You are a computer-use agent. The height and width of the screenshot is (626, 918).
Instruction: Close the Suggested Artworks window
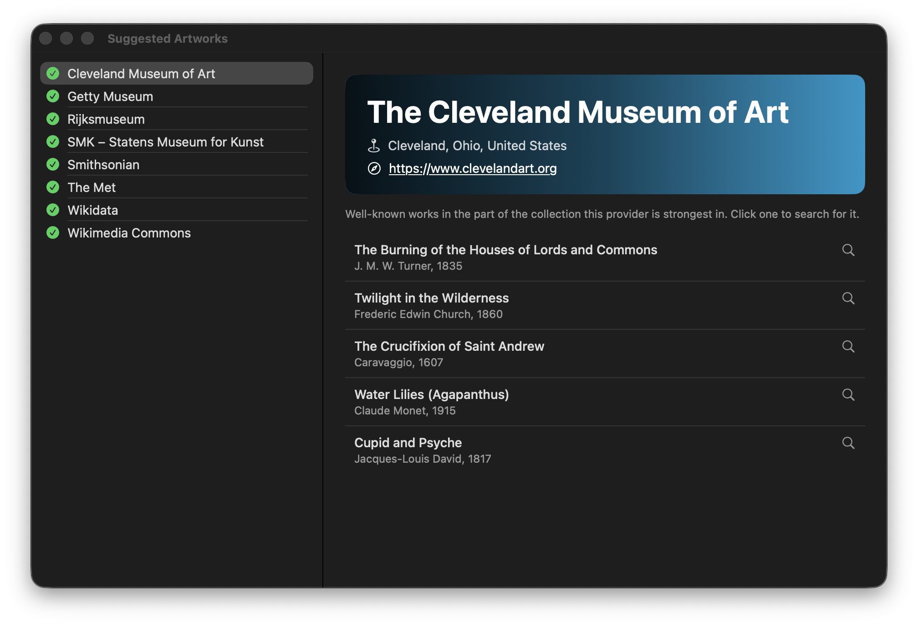46,38
